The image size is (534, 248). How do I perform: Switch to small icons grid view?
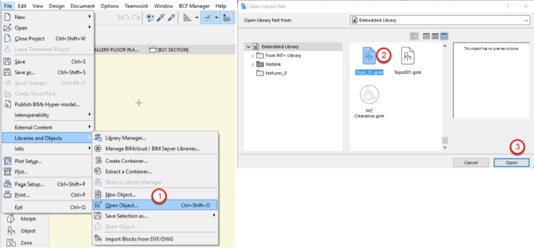435,36
